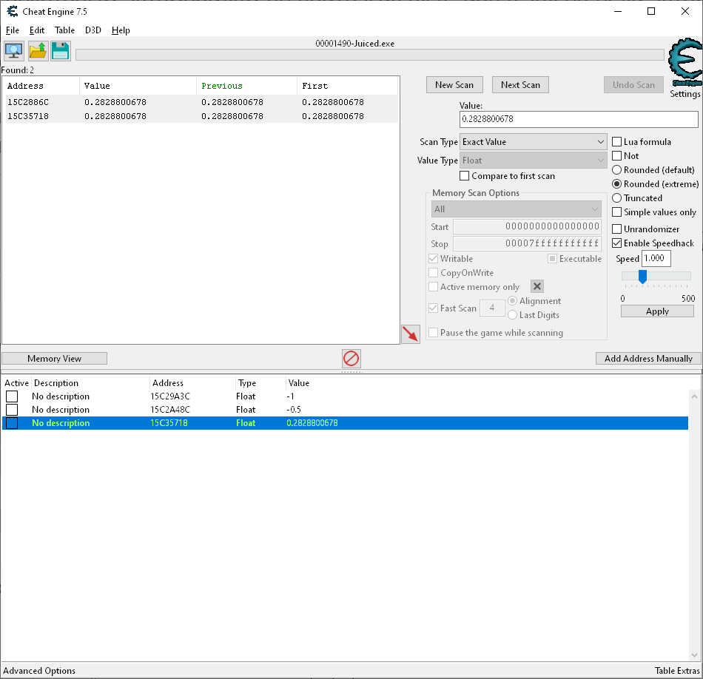Click the X icon beside Active memory only
This screenshot has width=703, height=679.
(537, 286)
